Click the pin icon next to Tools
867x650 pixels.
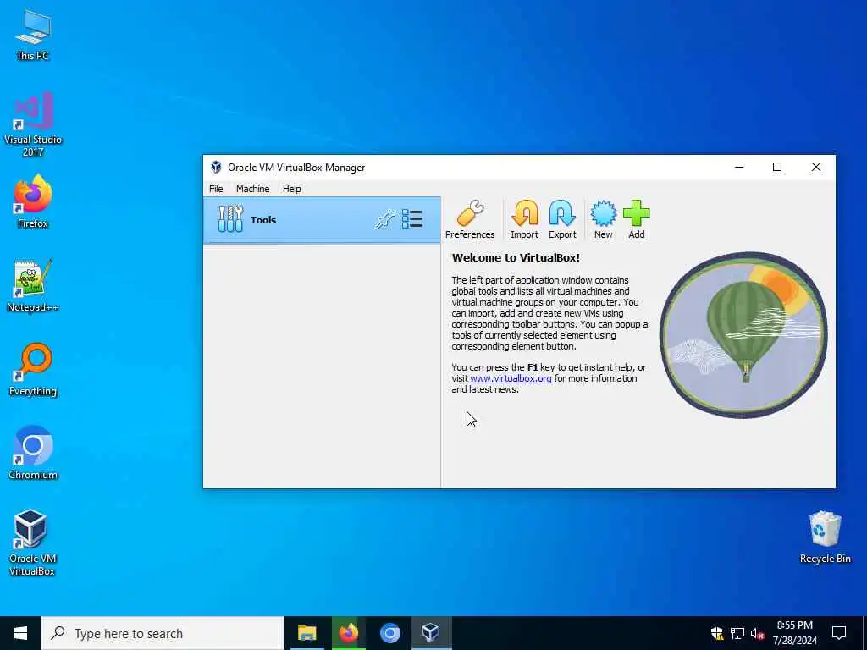[385, 219]
